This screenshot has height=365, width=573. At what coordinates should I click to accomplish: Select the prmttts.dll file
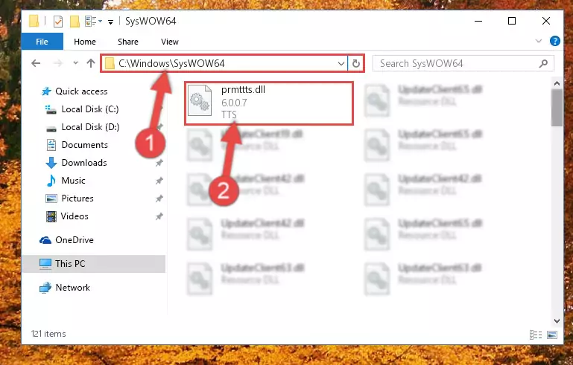coord(268,103)
